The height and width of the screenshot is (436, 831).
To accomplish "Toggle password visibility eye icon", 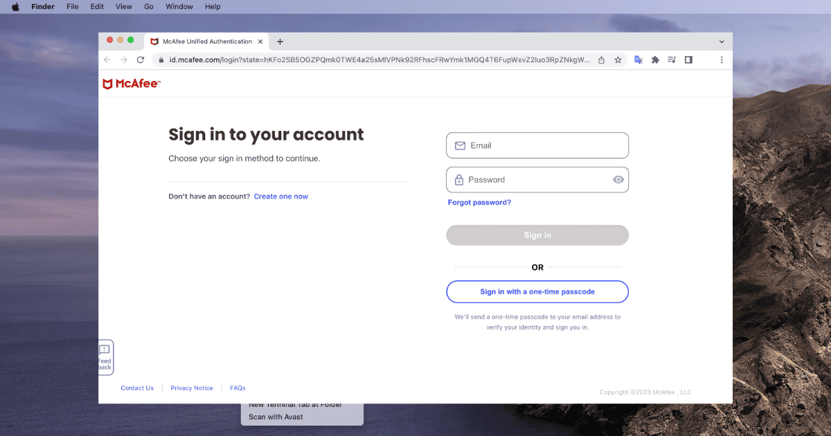I will 618,180.
